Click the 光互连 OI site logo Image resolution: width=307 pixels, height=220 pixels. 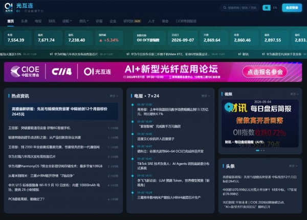(x=24, y=8)
